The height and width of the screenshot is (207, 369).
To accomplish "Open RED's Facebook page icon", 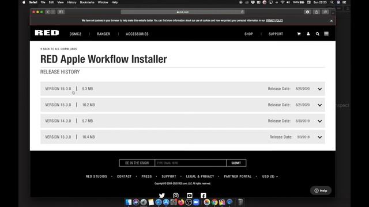I will tap(204, 195).
